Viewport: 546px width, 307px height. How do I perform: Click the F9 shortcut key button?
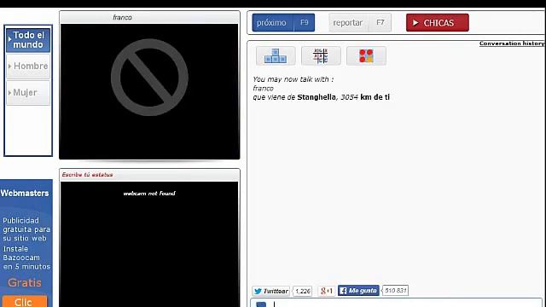pyautogui.click(x=304, y=23)
